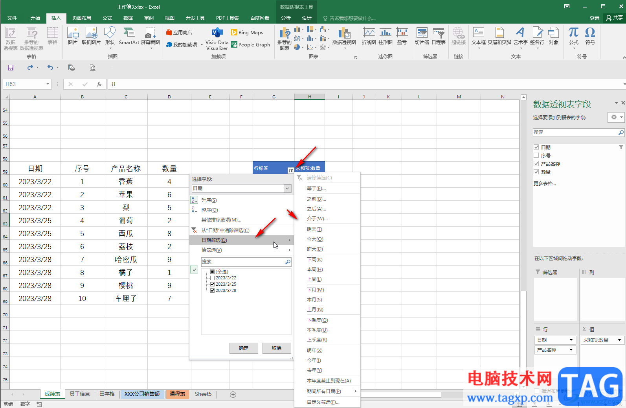Open Online Pictures tool
626x408 pixels.
pyautogui.click(x=91, y=36)
